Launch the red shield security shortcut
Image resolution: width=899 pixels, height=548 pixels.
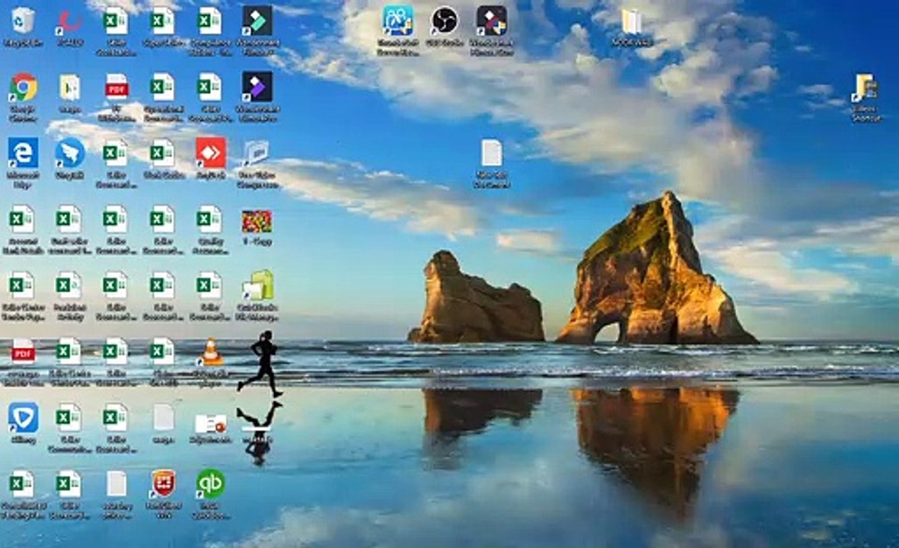tap(163, 484)
